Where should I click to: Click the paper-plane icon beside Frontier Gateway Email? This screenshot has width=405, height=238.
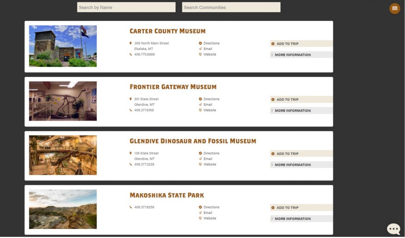click(200, 104)
